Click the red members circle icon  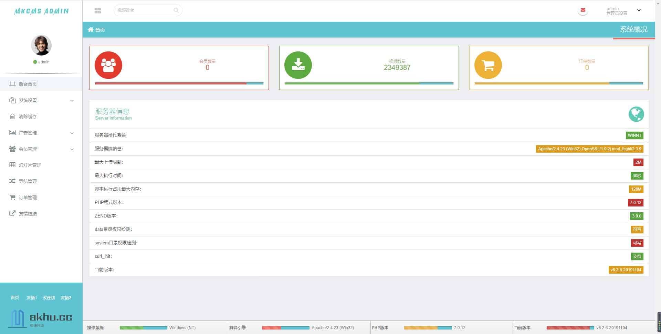point(108,65)
